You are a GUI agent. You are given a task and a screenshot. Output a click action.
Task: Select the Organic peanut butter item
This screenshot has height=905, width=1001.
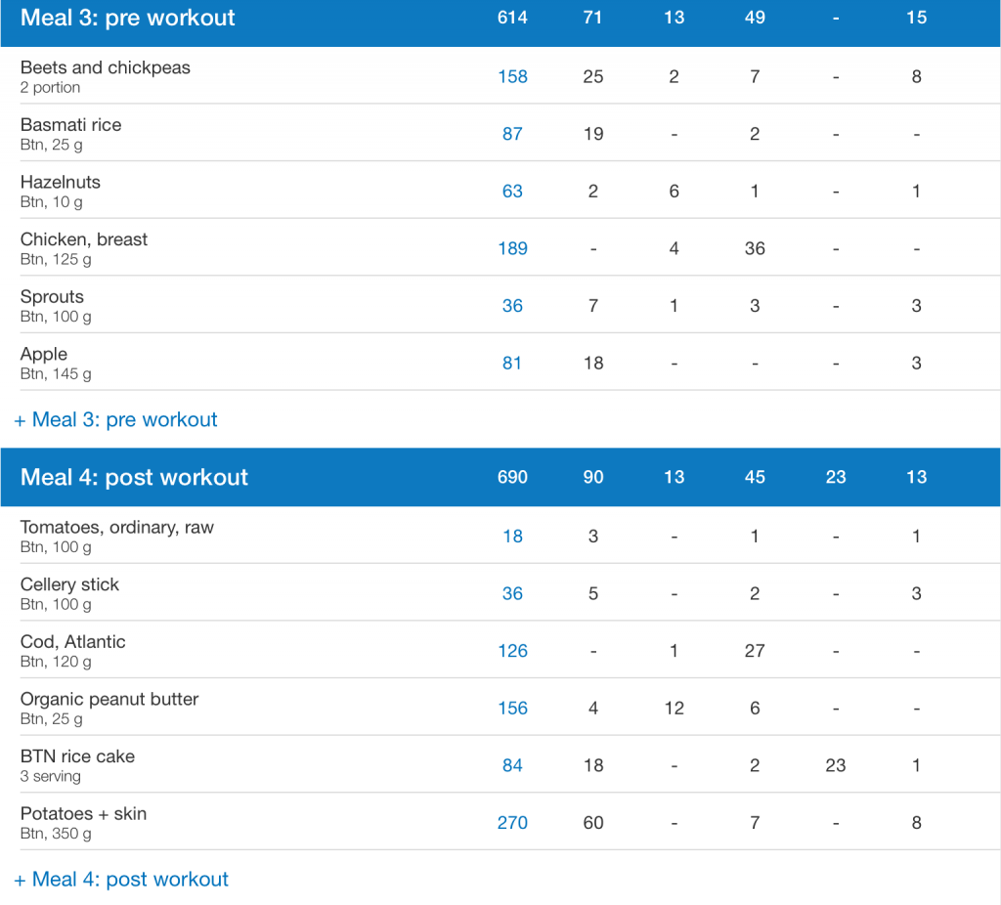109,700
